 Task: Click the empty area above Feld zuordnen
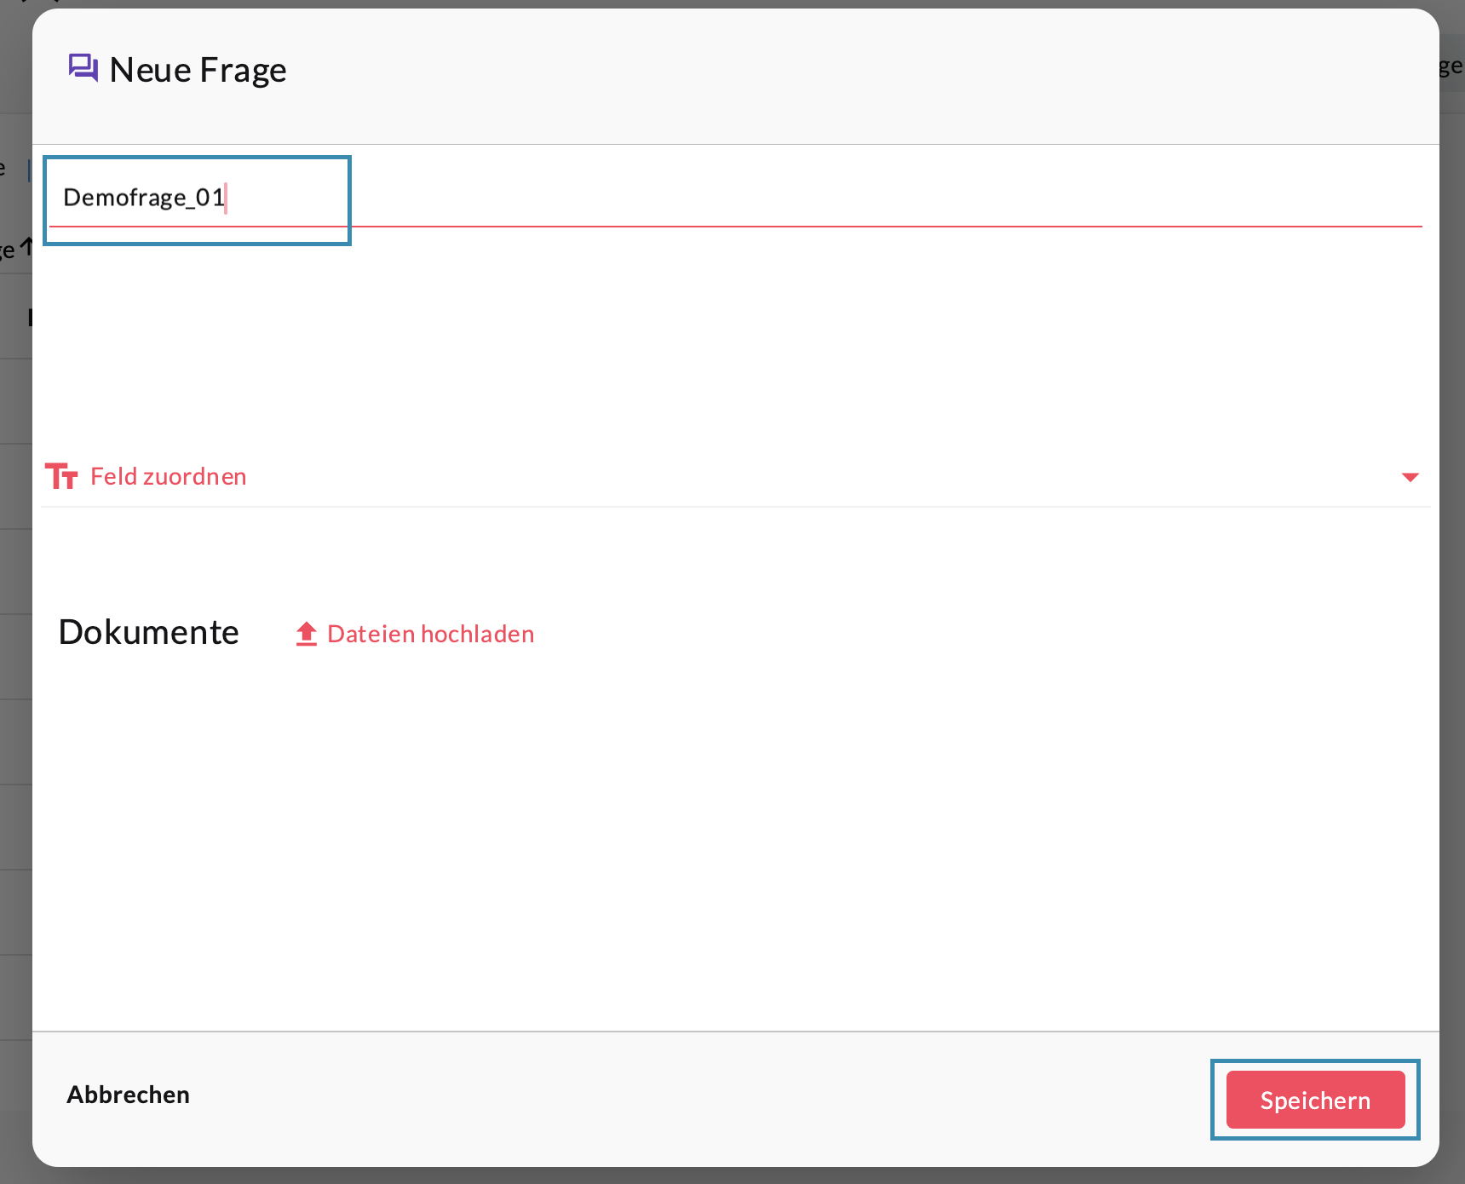coord(732,349)
